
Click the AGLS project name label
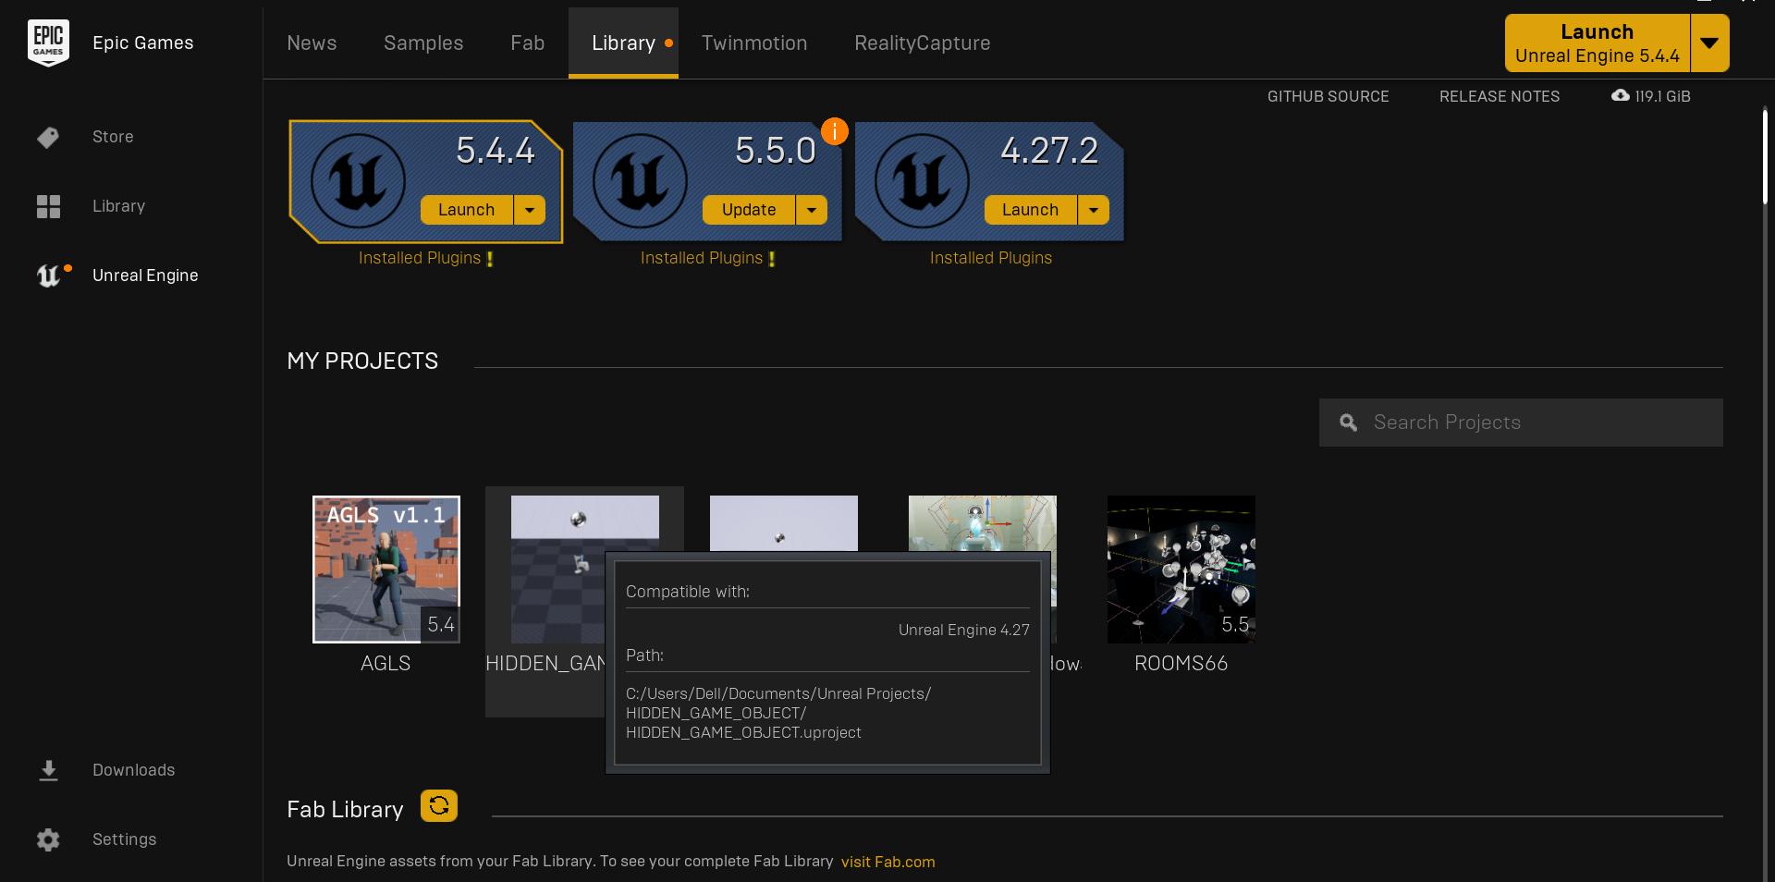point(386,663)
